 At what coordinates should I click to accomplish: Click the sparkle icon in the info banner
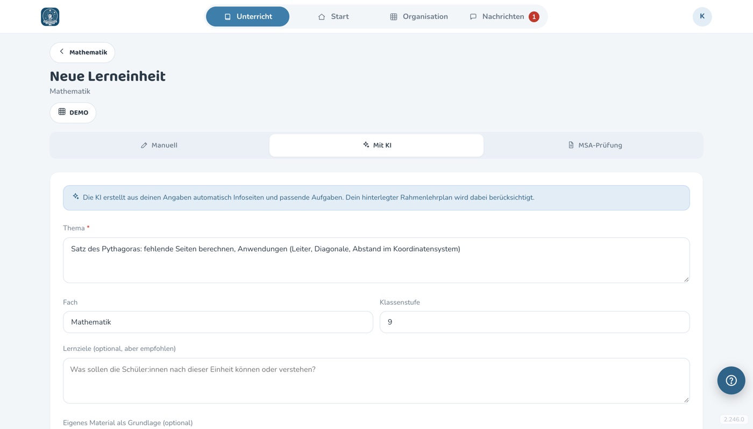pos(76,197)
